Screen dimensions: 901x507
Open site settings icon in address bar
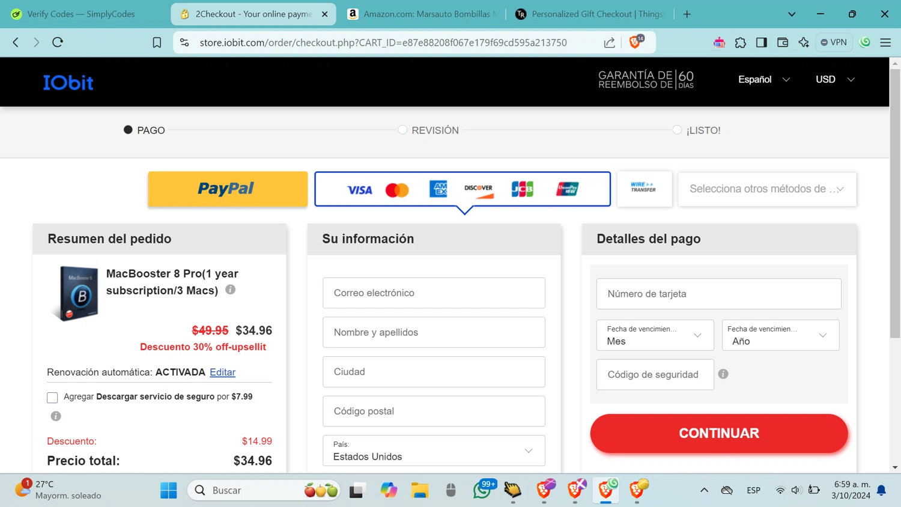coord(184,42)
